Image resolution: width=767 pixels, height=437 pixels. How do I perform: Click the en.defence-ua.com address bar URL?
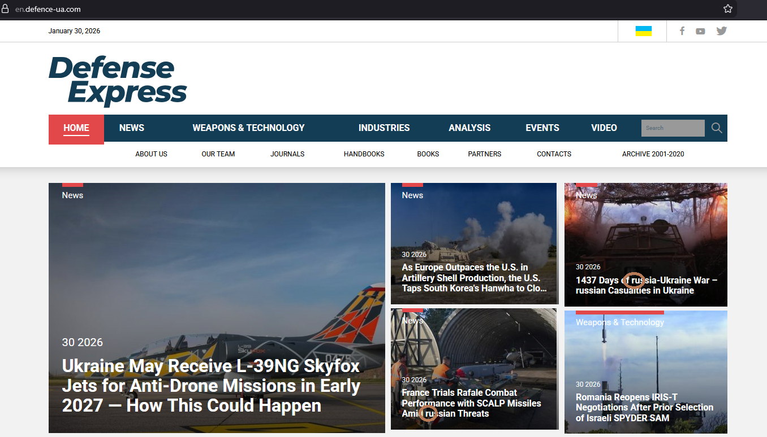(x=48, y=9)
